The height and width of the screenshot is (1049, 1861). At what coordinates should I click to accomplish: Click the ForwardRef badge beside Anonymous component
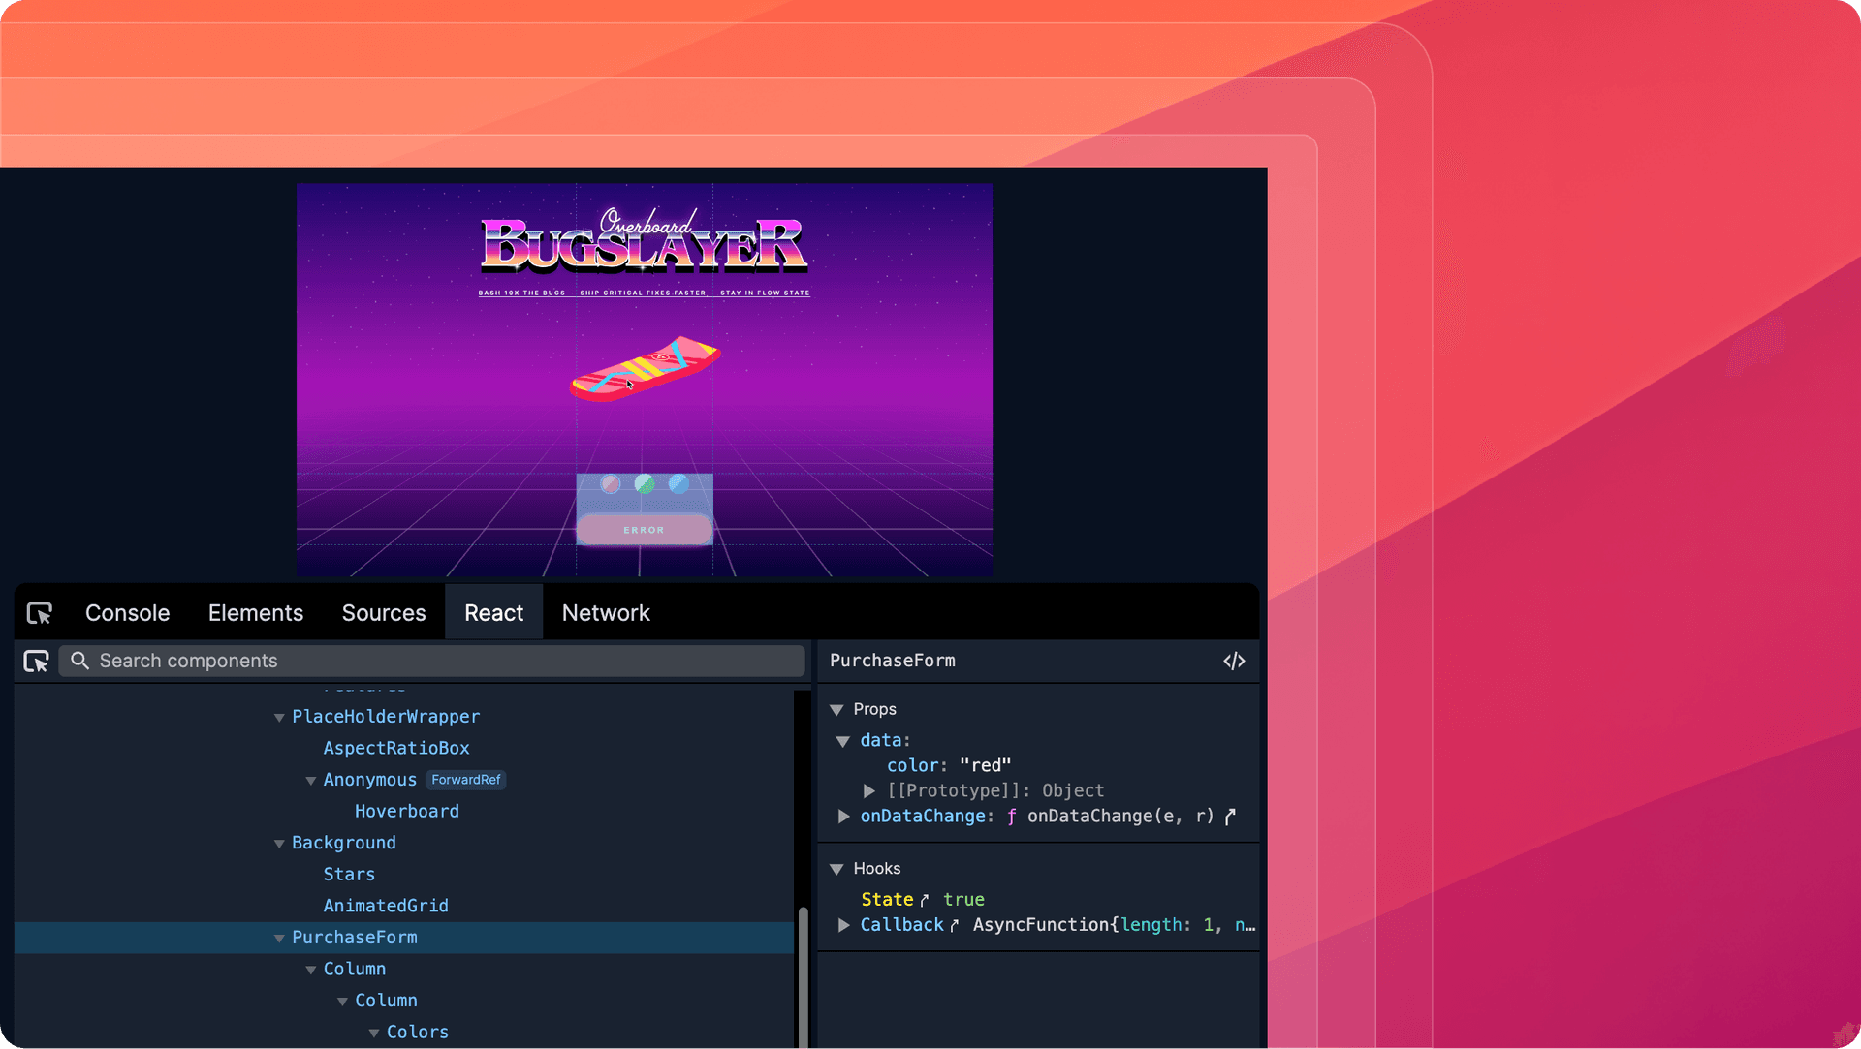(x=465, y=780)
